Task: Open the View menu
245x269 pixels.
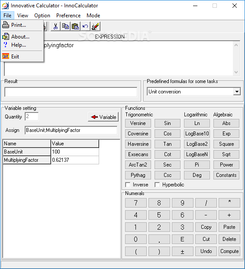Action: pos(23,16)
